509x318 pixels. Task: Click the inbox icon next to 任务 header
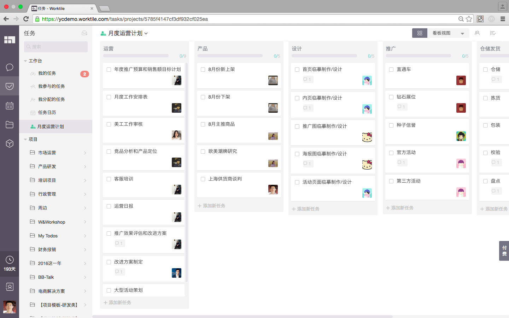84,33
